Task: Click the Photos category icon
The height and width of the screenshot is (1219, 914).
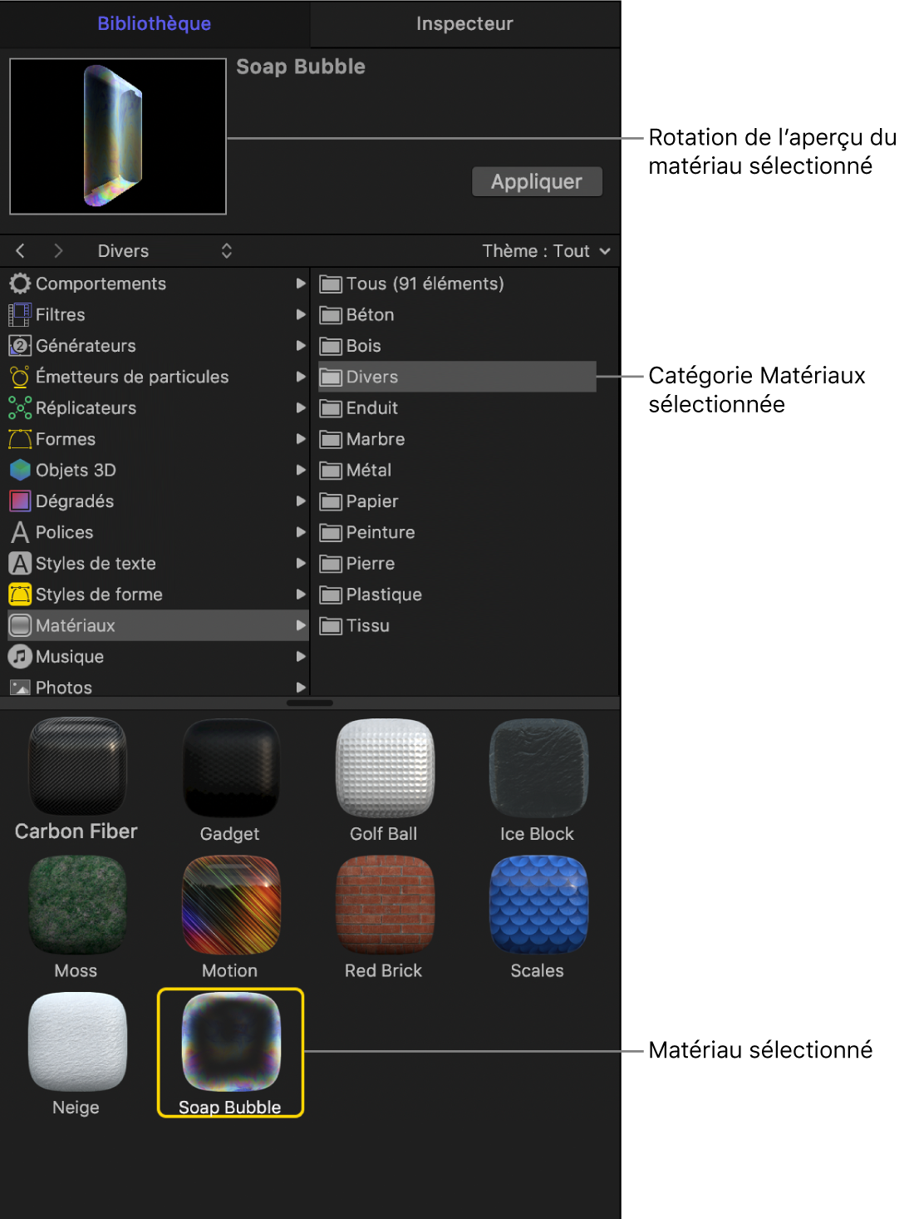Action: 20,688
